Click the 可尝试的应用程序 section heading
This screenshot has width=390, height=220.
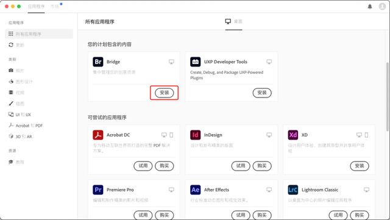click(107, 117)
